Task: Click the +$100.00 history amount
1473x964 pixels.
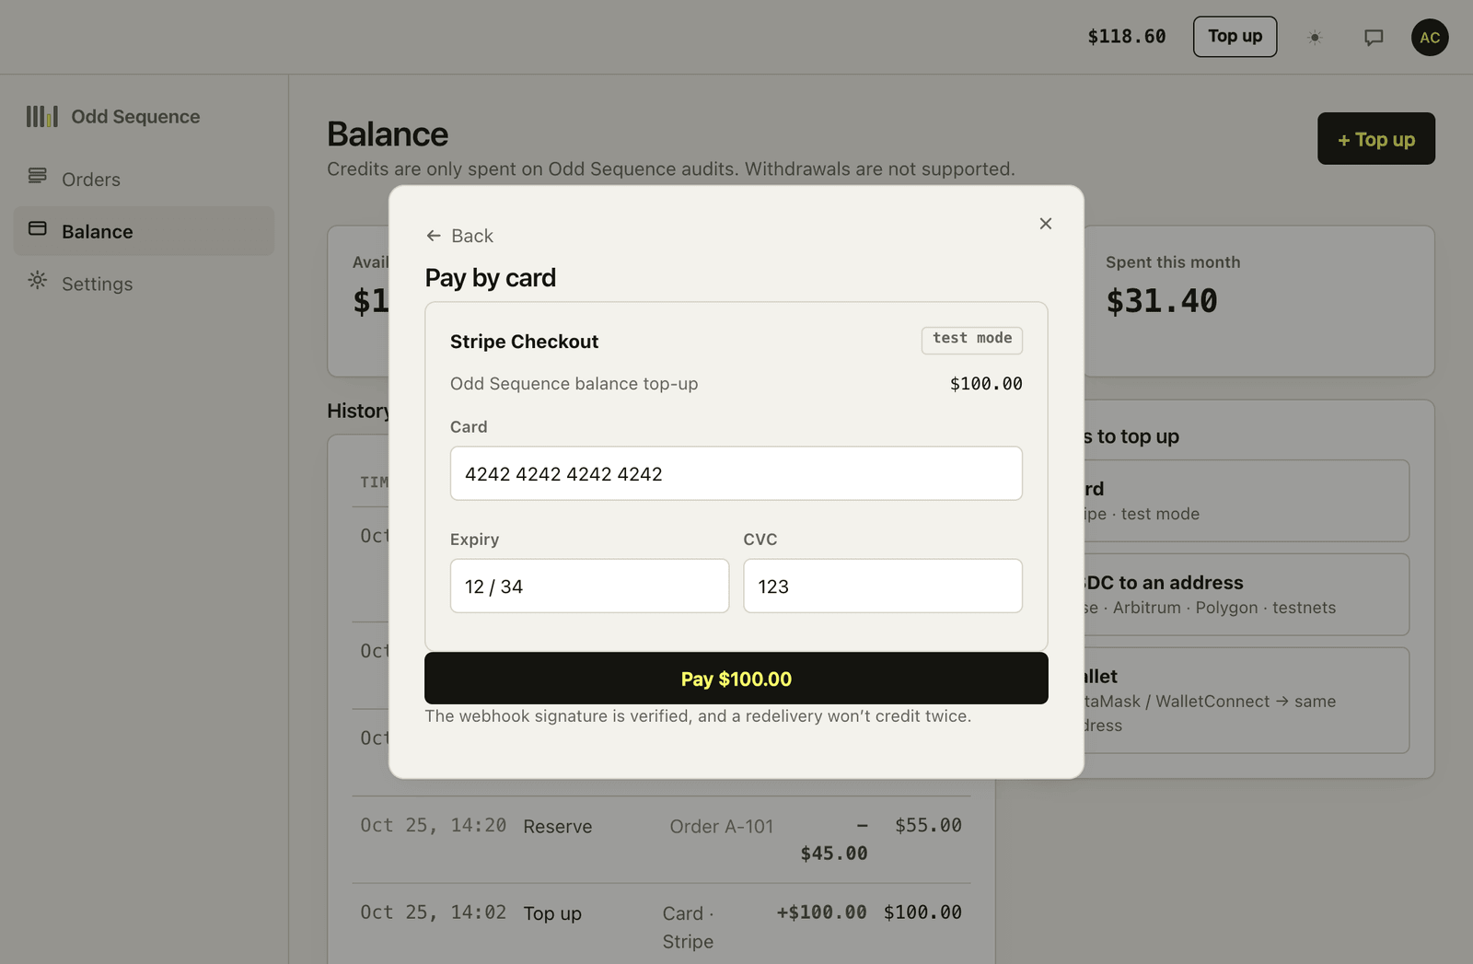Action: click(x=821, y=912)
